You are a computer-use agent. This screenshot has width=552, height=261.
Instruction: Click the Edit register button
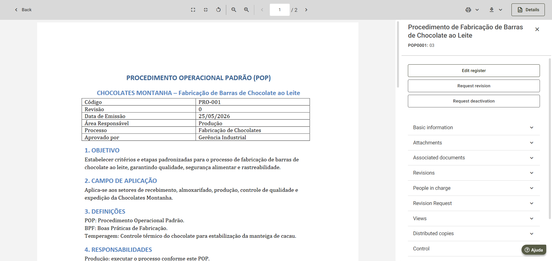[474, 71]
